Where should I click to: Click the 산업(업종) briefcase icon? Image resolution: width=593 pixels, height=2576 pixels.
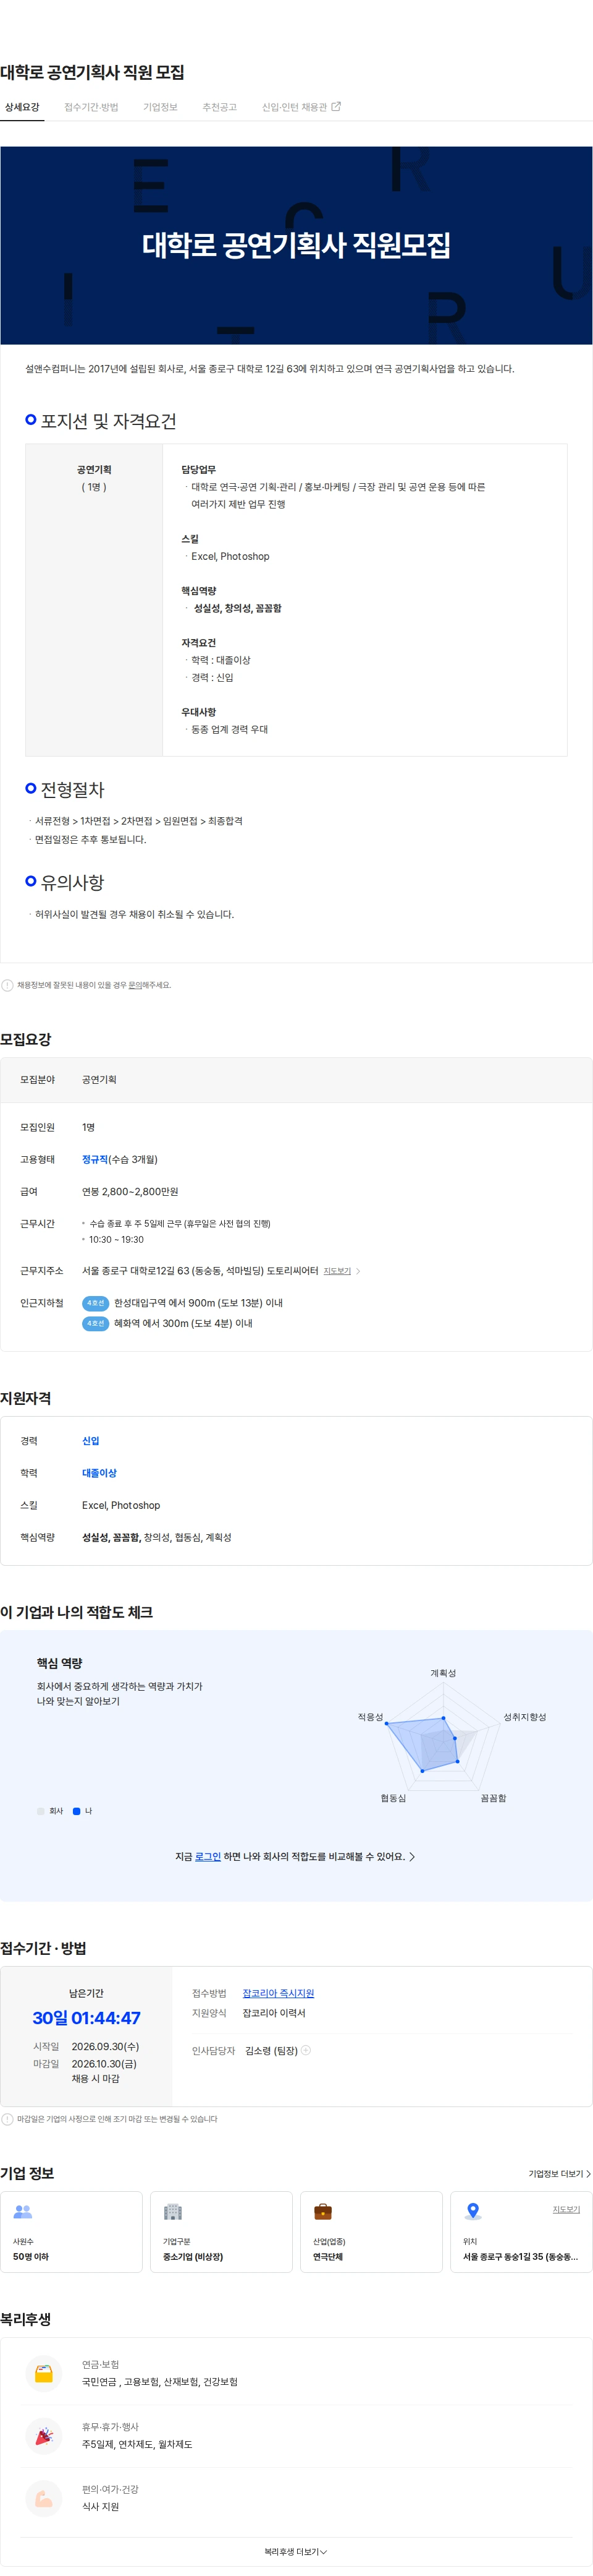[322, 2212]
